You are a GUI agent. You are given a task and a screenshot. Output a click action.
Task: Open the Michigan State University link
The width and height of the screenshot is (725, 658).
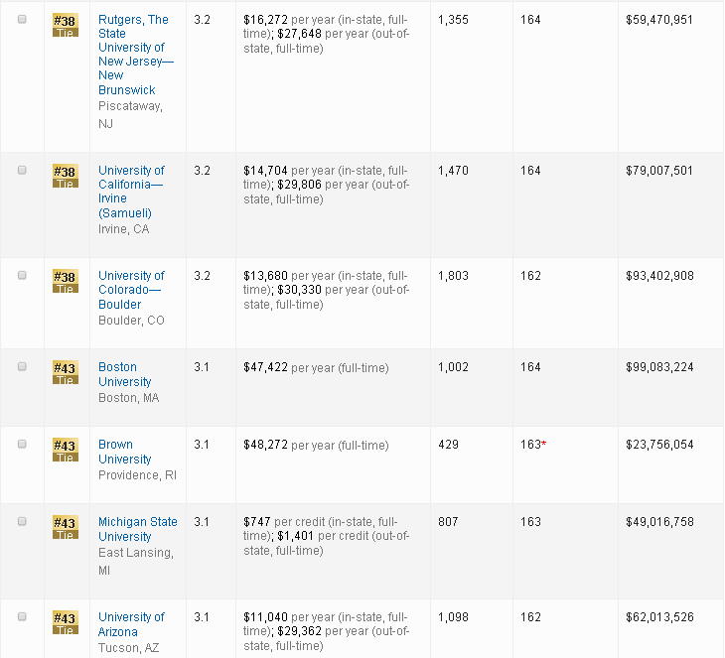137,529
